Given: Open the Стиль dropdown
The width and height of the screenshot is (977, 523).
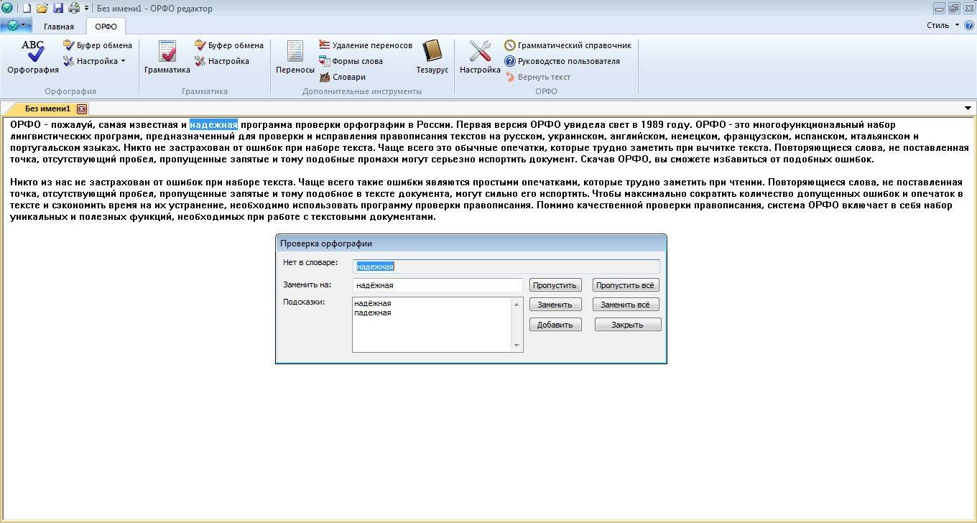Looking at the screenshot, I should point(943,25).
